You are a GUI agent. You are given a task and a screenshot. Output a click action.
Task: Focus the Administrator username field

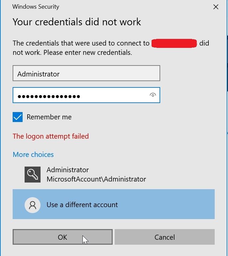pos(86,73)
